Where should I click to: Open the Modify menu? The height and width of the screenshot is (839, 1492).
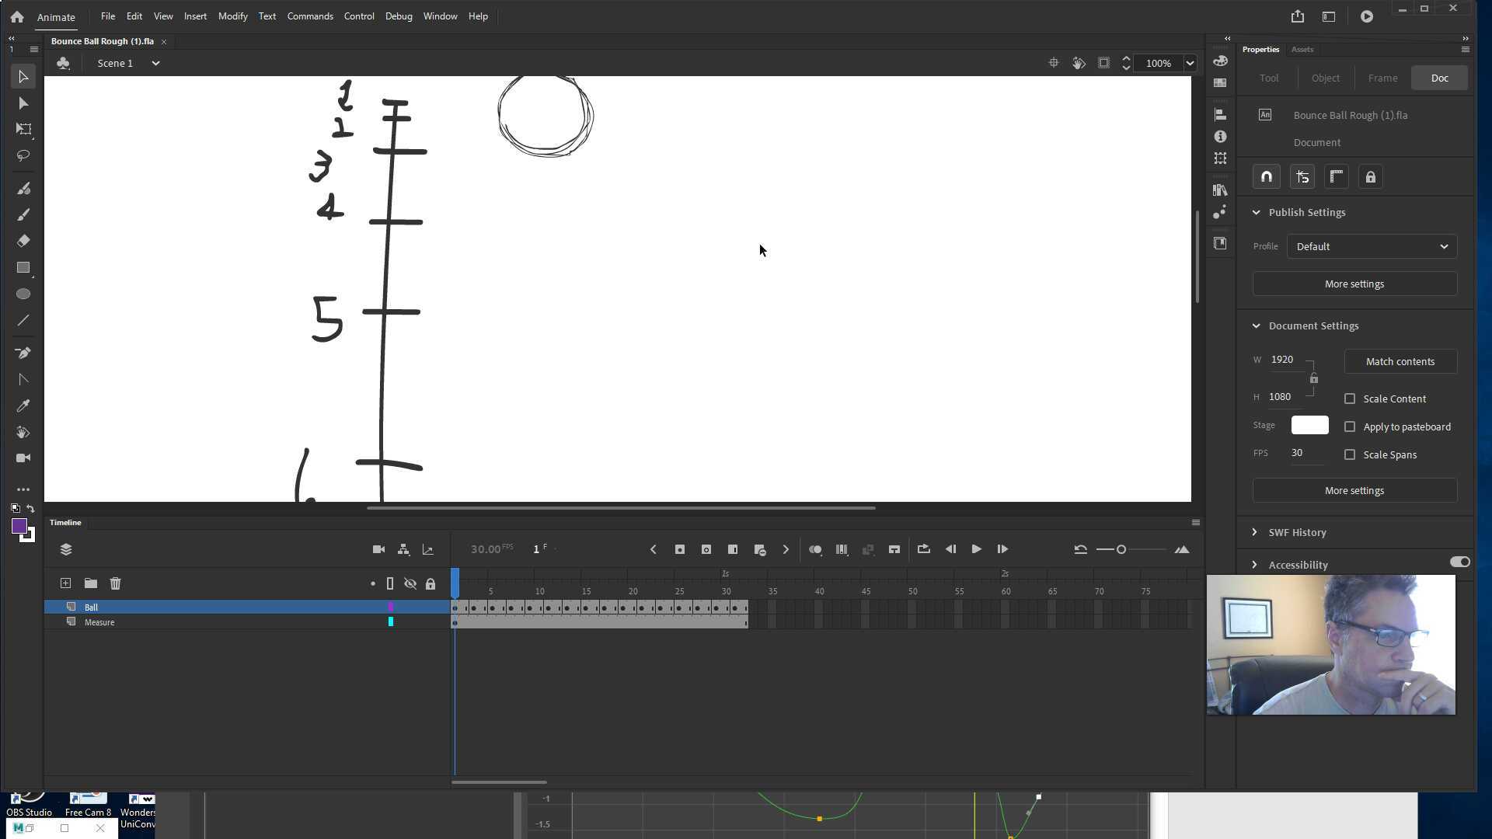tap(232, 16)
